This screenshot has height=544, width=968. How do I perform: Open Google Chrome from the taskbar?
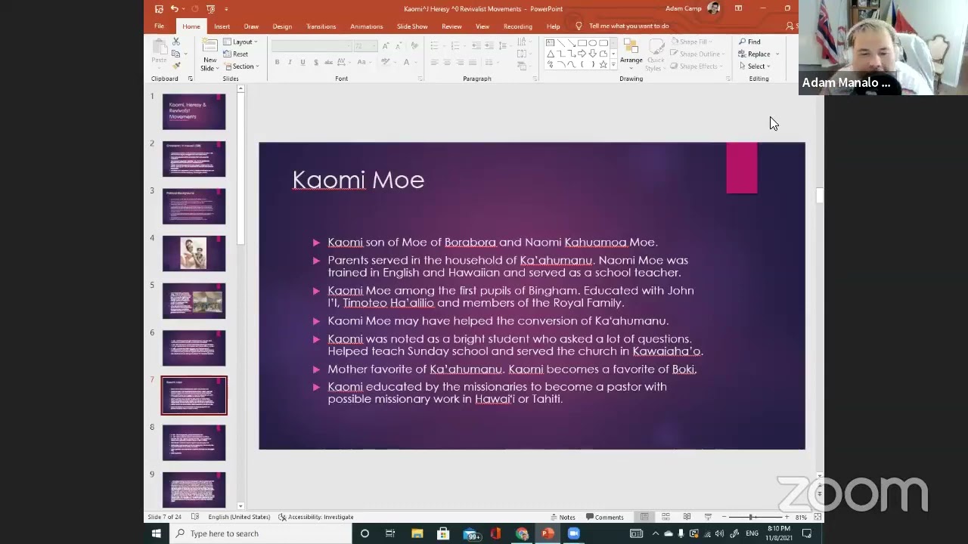pyautogui.click(x=522, y=533)
